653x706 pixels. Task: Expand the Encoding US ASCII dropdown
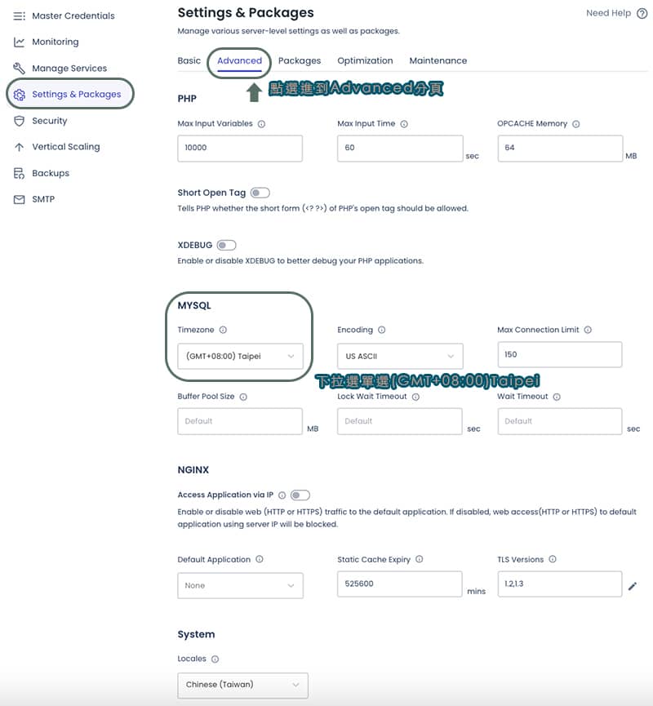(x=400, y=356)
